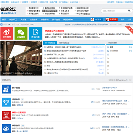Screen dimensions: 133x133
Task: Open 分区版主 01huangyaoshi profile
Action: 122,80
